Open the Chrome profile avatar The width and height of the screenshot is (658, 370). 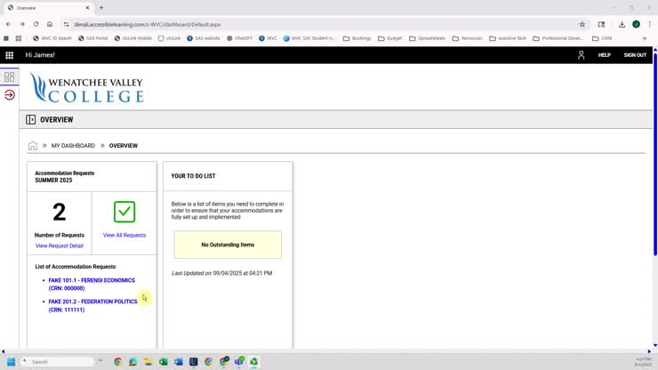pos(636,24)
